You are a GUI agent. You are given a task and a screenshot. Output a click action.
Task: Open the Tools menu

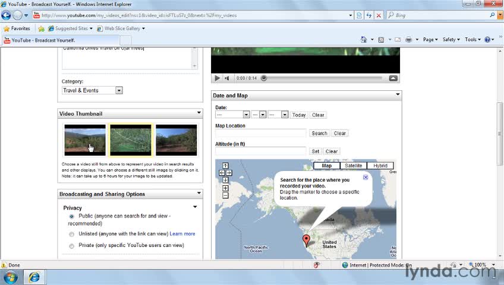tap(472, 39)
